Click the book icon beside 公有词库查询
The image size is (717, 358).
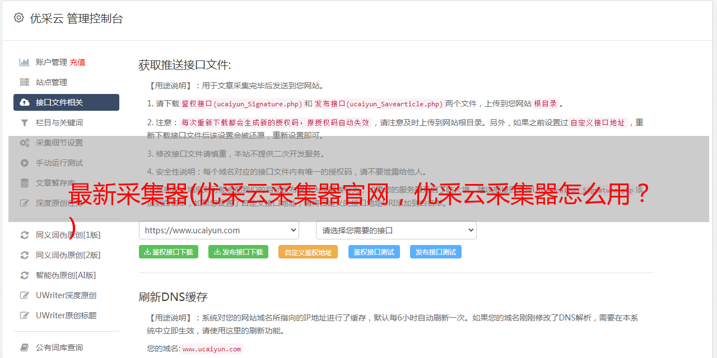point(25,347)
